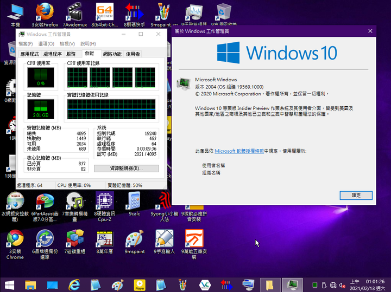Screen dimensions: 391x292
Task: Click 確定 in the About dialog
Action: (356, 195)
